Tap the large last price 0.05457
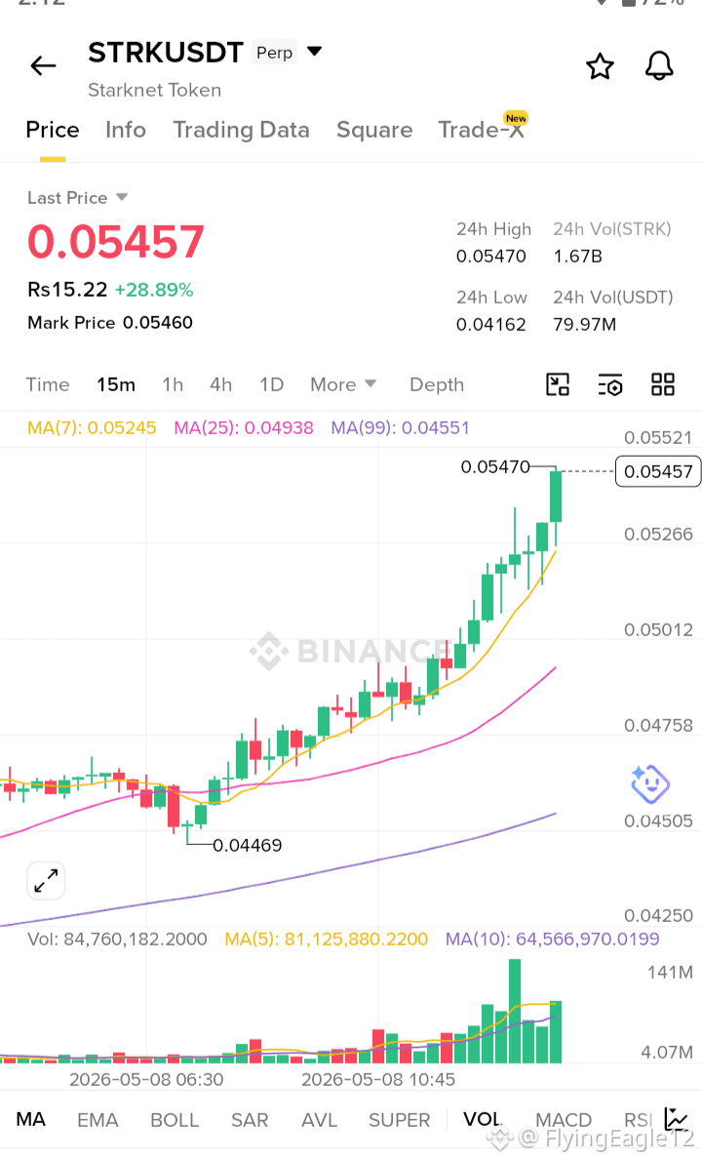702x1162 pixels. coord(115,242)
